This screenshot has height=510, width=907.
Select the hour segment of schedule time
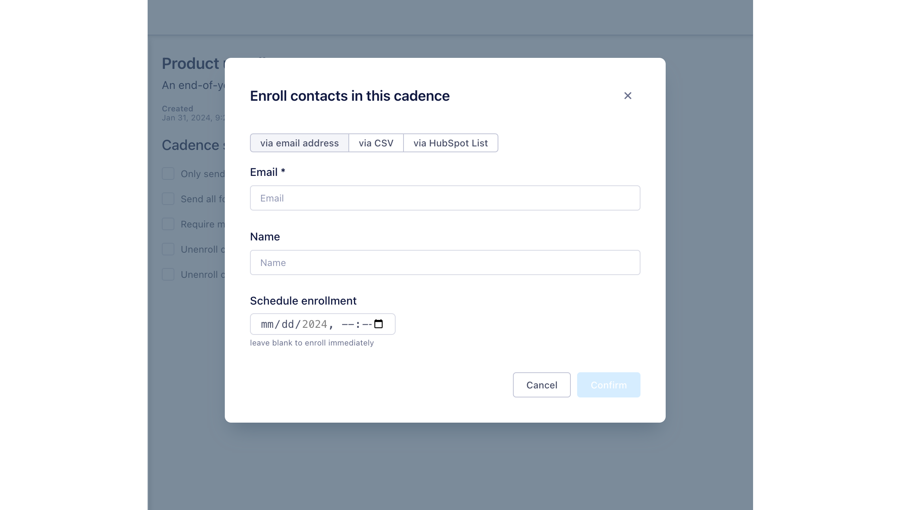(x=348, y=324)
